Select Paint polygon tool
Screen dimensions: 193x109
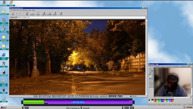152,84
